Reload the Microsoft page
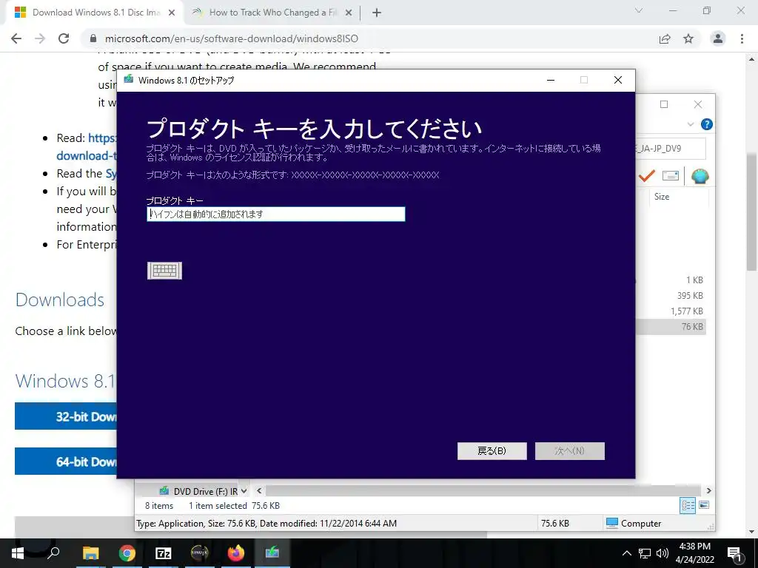 tap(64, 38)
